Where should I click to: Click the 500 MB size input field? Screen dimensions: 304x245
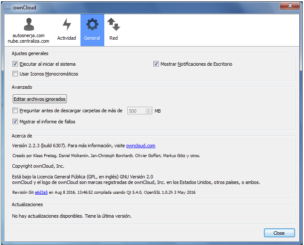[136, 111]
